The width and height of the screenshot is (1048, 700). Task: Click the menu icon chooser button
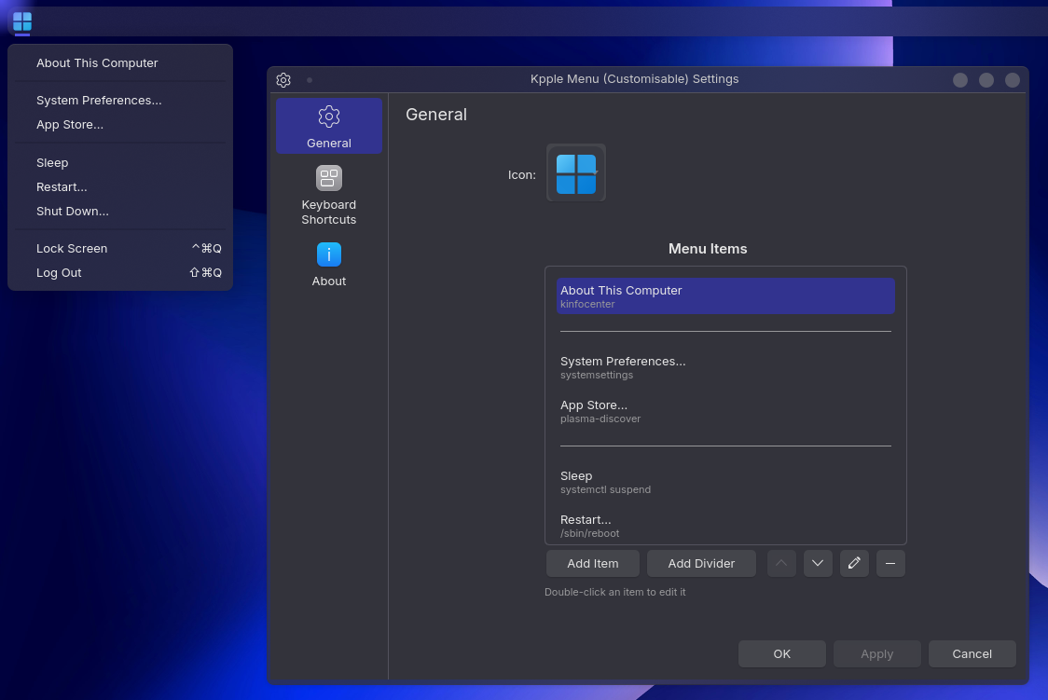[x=576, y=173]
